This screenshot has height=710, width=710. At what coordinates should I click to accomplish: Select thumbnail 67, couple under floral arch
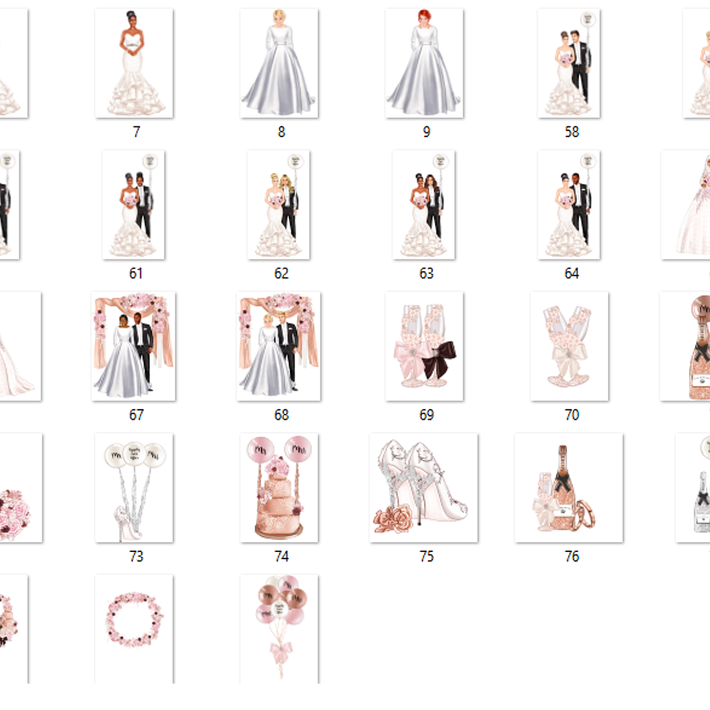click(x=134, y=346)
